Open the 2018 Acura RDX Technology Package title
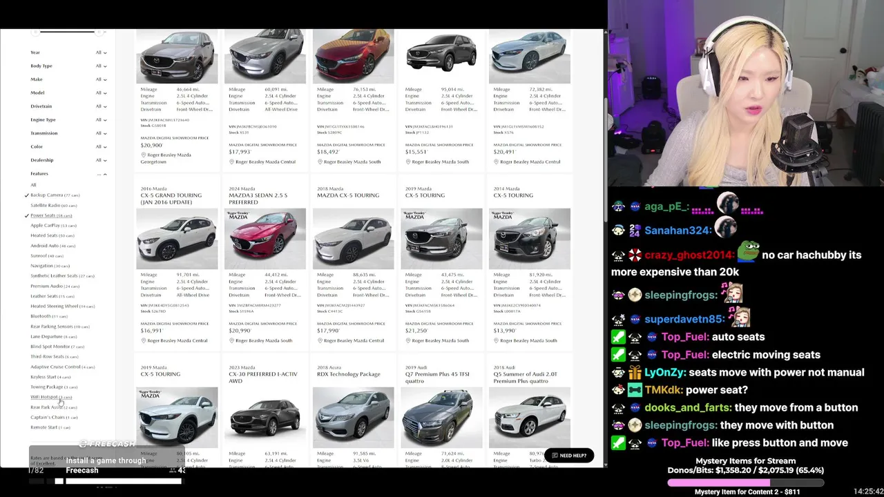 349,374
